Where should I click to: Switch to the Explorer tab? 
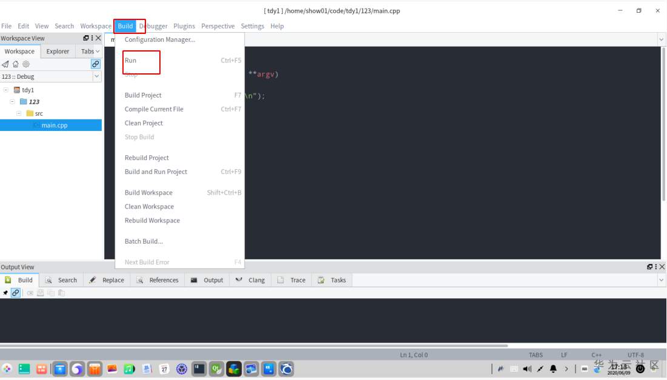pos(58,51)
